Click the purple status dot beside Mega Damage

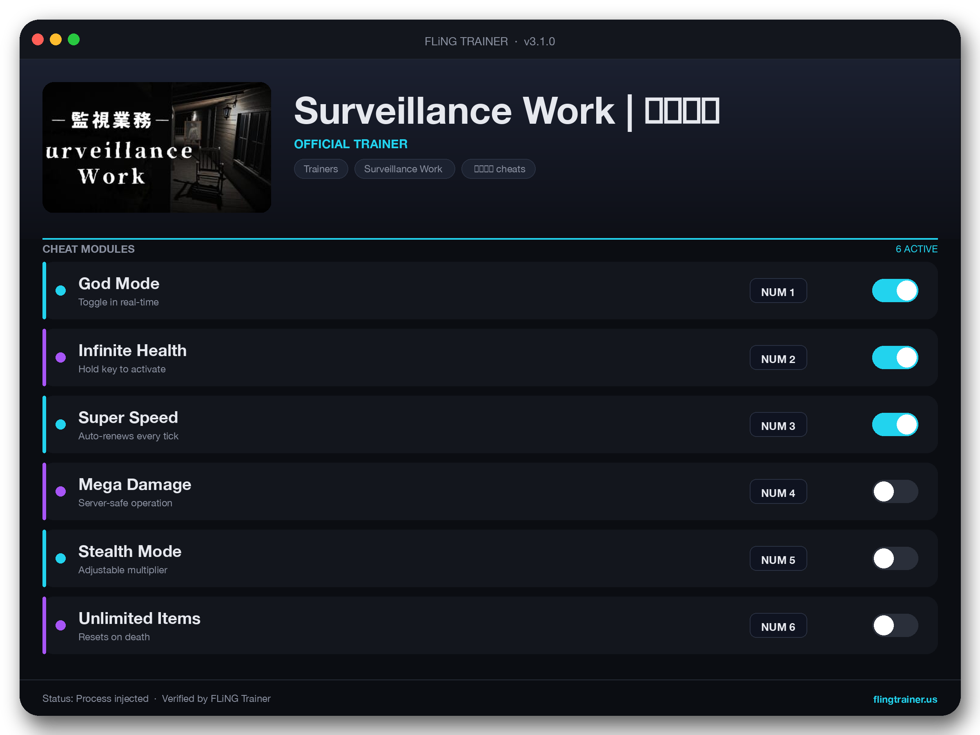61,491
